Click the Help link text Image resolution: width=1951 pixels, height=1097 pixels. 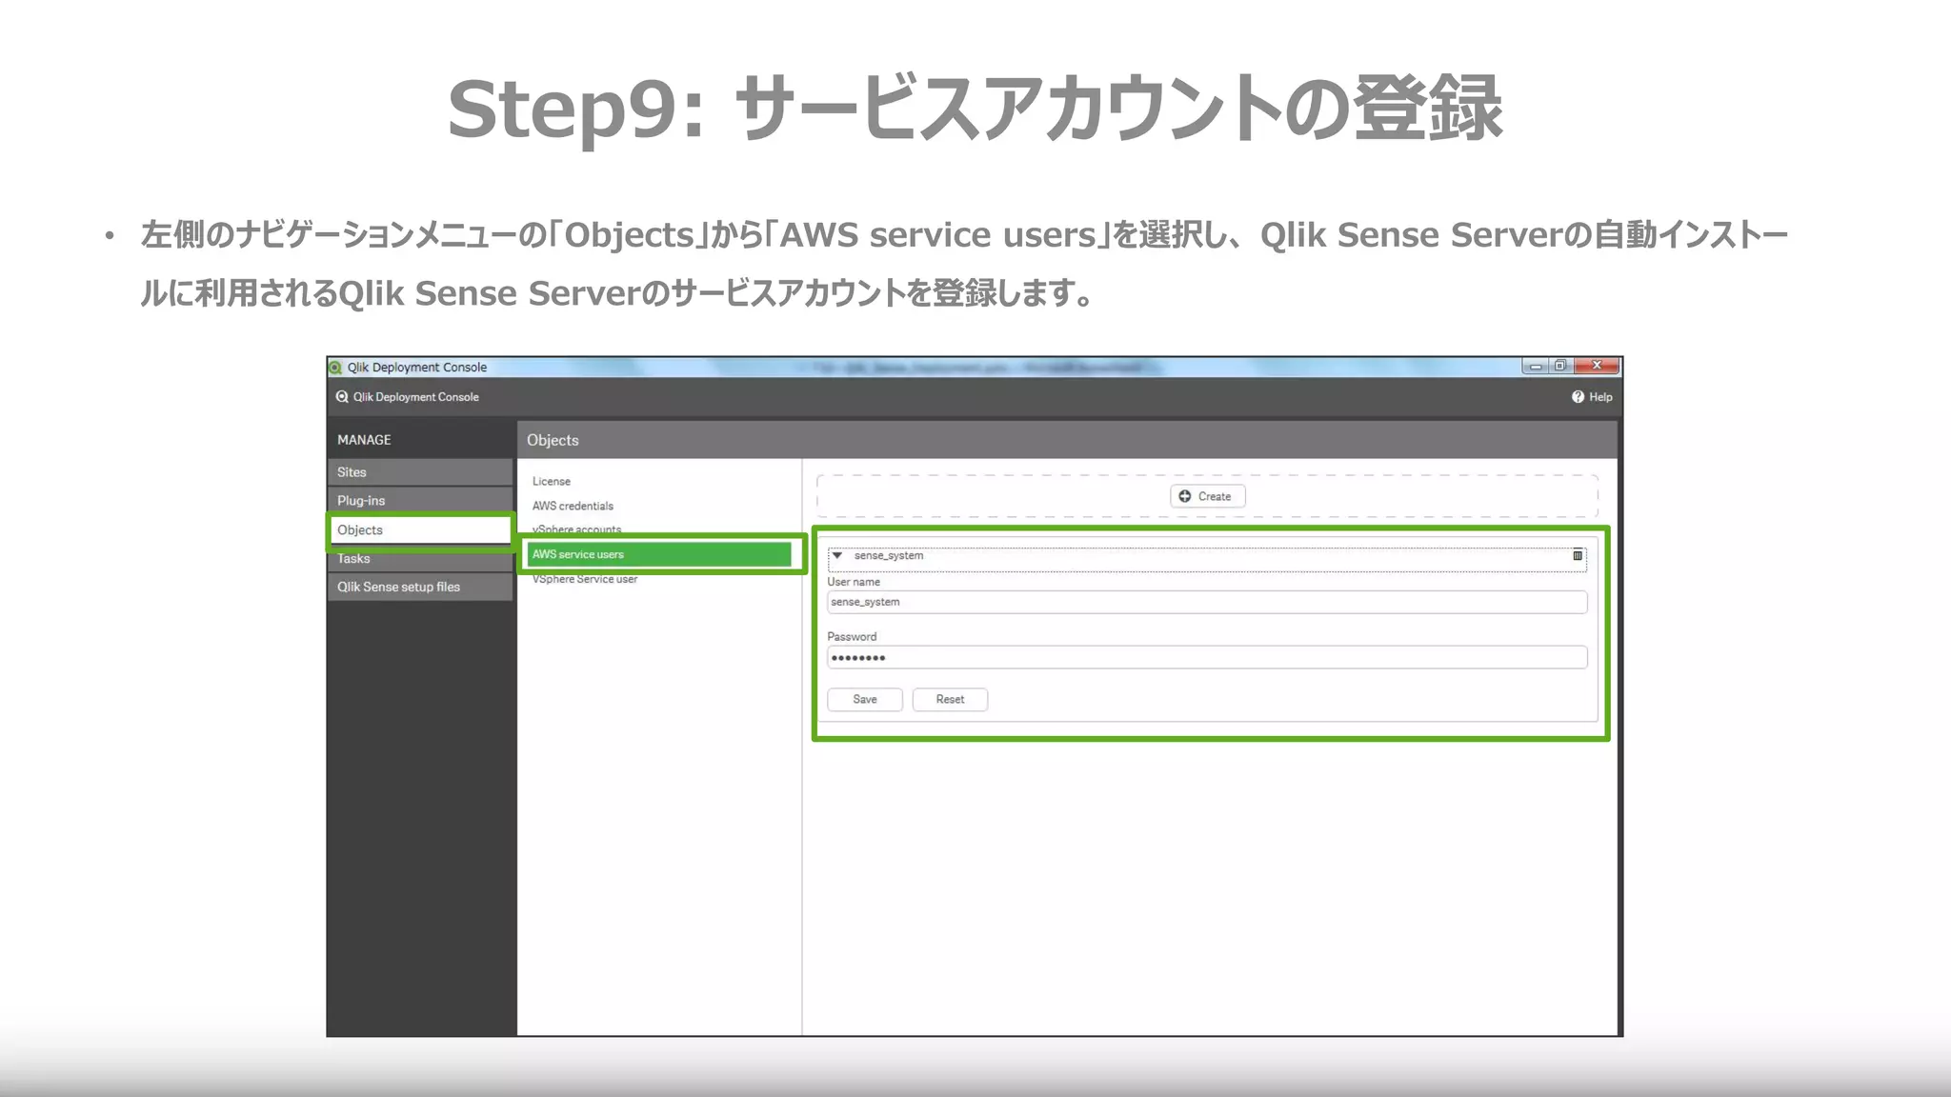pos(1600,397)
